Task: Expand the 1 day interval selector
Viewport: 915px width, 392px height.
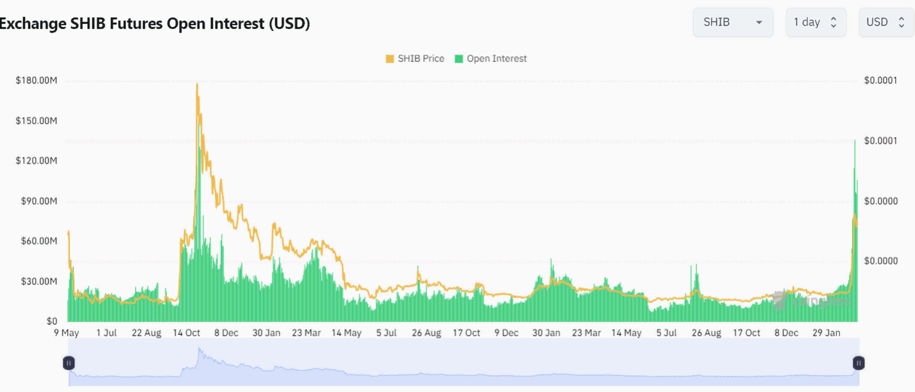Action: tap(815, 22)
